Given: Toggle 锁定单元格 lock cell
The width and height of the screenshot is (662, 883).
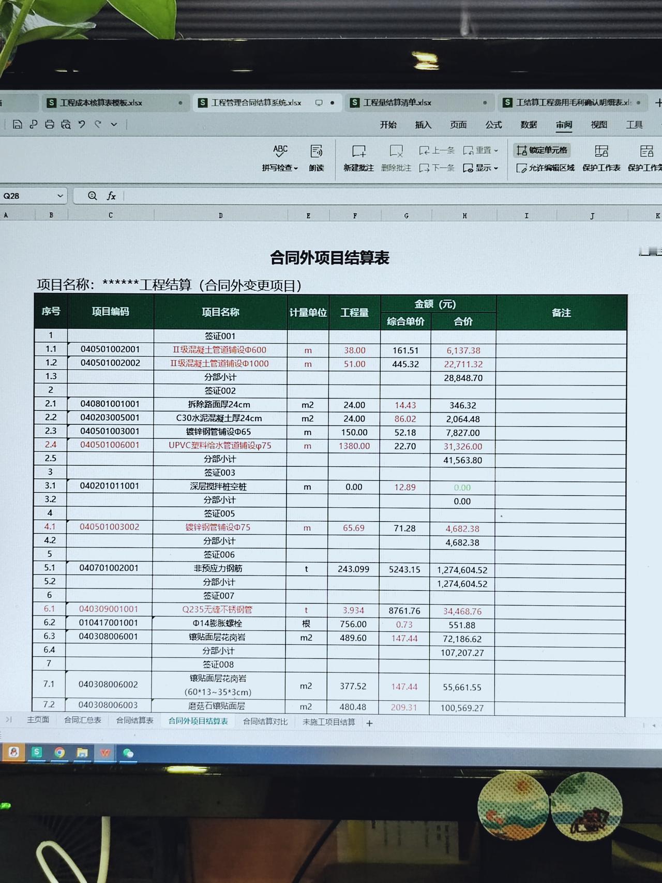Looking at the screenshot, I should click(x=542, y=150).
